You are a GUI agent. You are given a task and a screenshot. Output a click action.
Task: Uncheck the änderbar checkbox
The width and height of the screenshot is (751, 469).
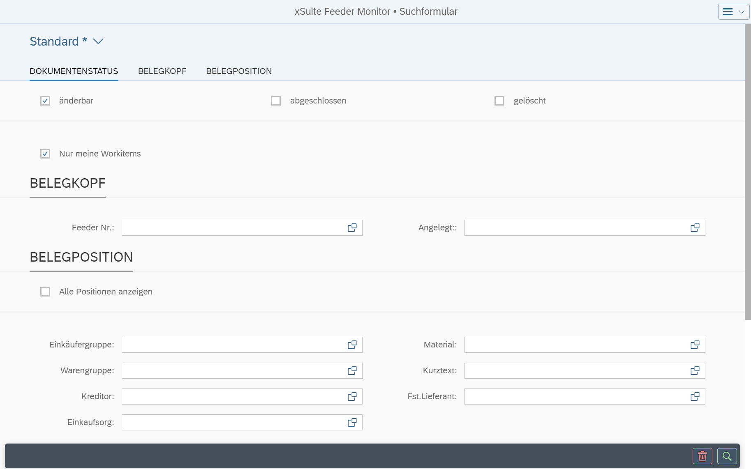[45, 100]
